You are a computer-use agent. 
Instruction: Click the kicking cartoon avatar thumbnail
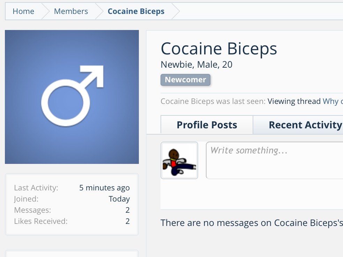(179, 160)
